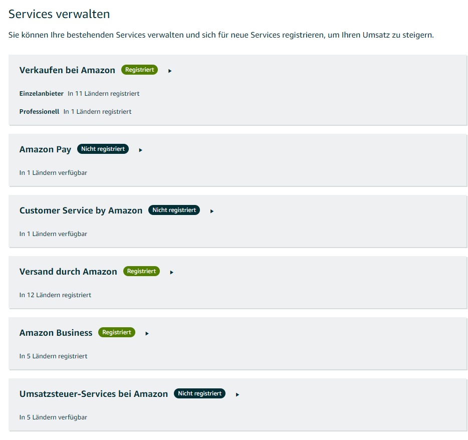Click 'In 1 Ländern verfügbar' under Amazon Pay
Screen dimensions: 468x440
53,172
